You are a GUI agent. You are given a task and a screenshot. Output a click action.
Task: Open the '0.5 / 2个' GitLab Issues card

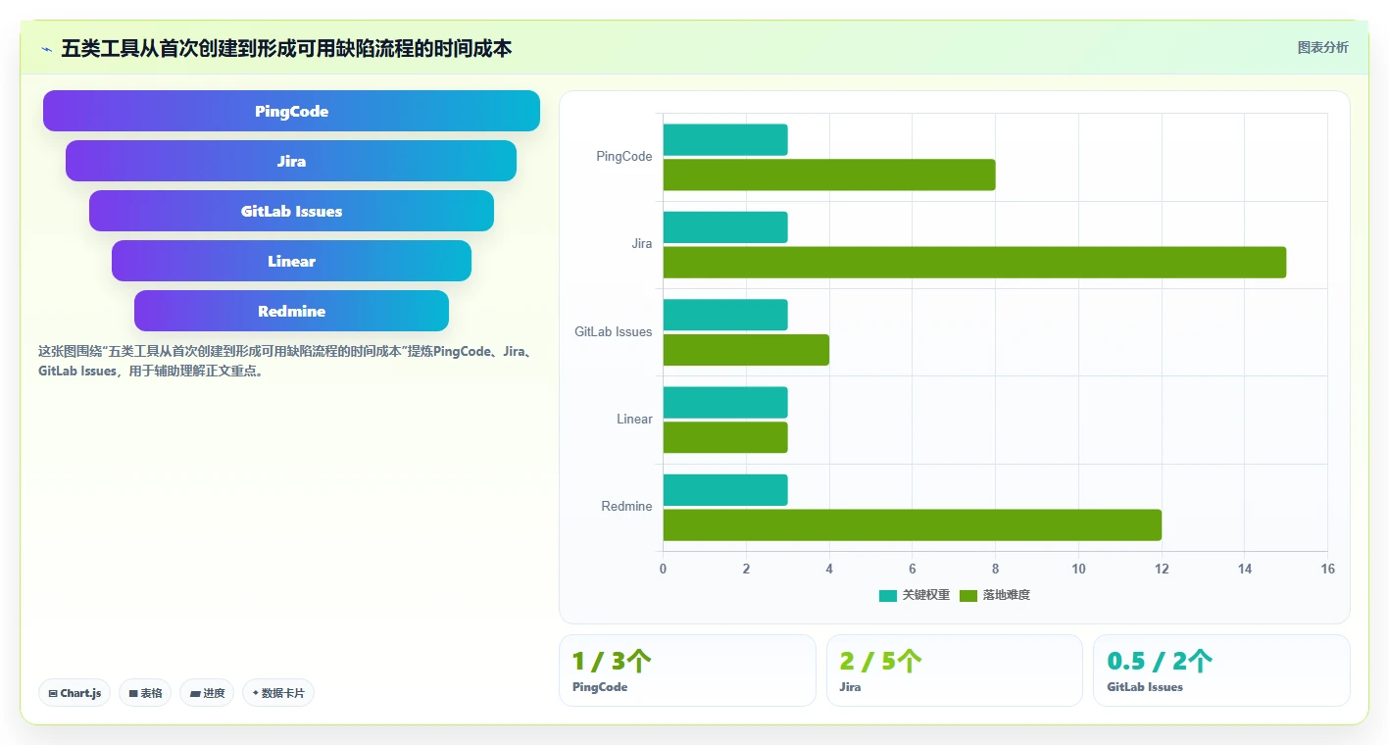[x=1221, y=670]
